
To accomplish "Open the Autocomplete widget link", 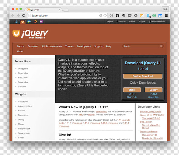I will (25, 106).
